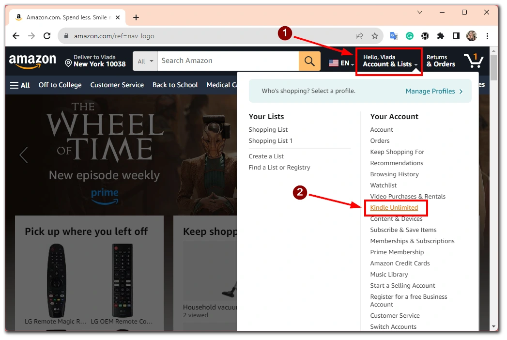
Task: Bookmark this page with the star icon
Action: (375, 36)
